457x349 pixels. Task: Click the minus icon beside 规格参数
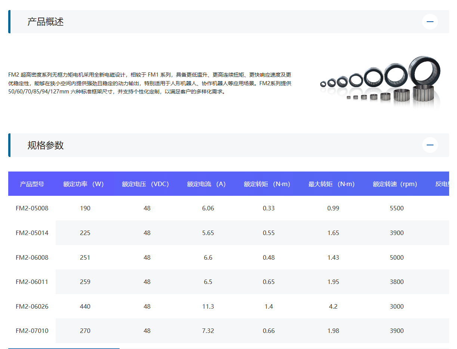point(430,145)
